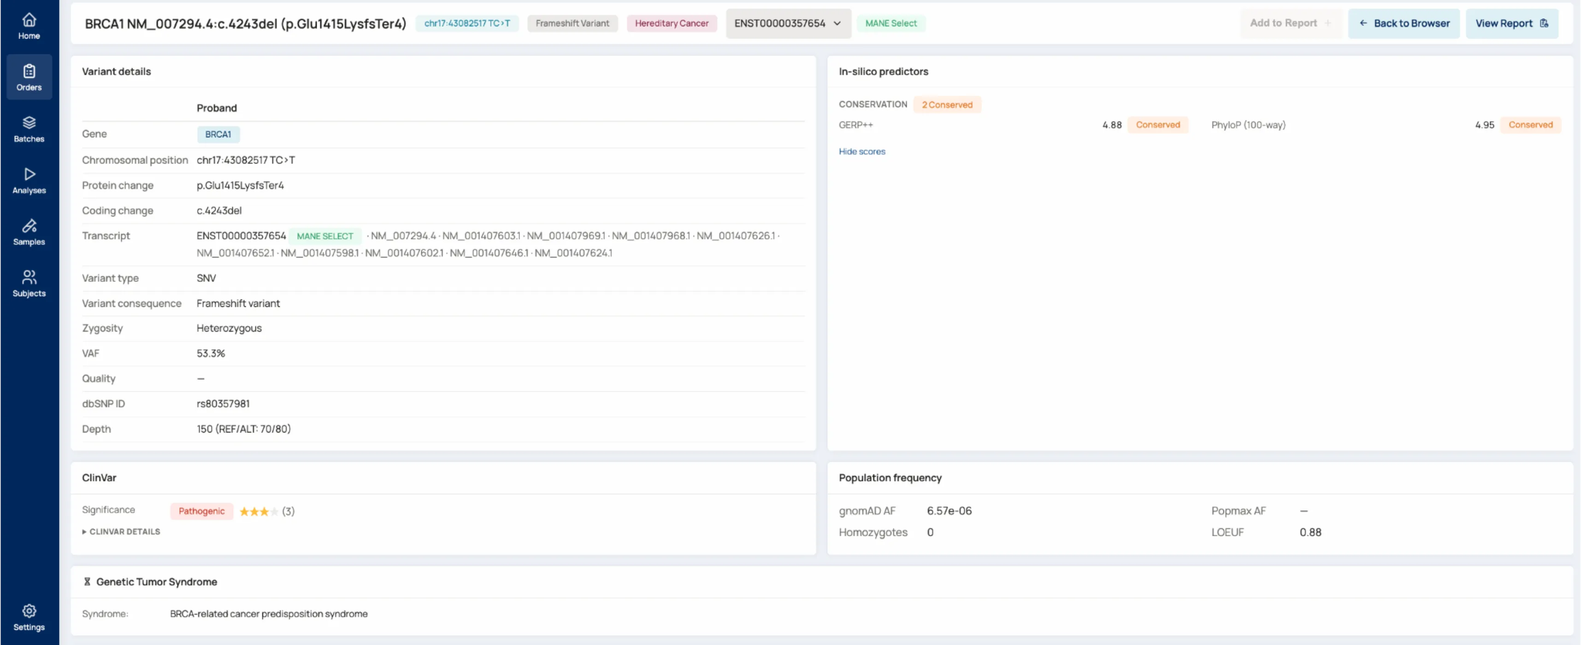Open the Analyses section
The width and height of the screenshot is (1581, 645).
[29, 181]
